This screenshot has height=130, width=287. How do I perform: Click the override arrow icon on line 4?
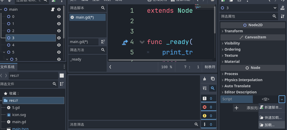[x=125, y=42]
